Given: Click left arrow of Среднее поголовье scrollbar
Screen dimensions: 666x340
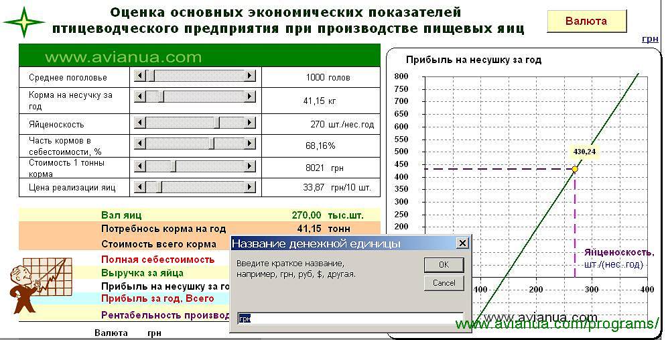Looking at the screenshot, I should pos(139,76).
